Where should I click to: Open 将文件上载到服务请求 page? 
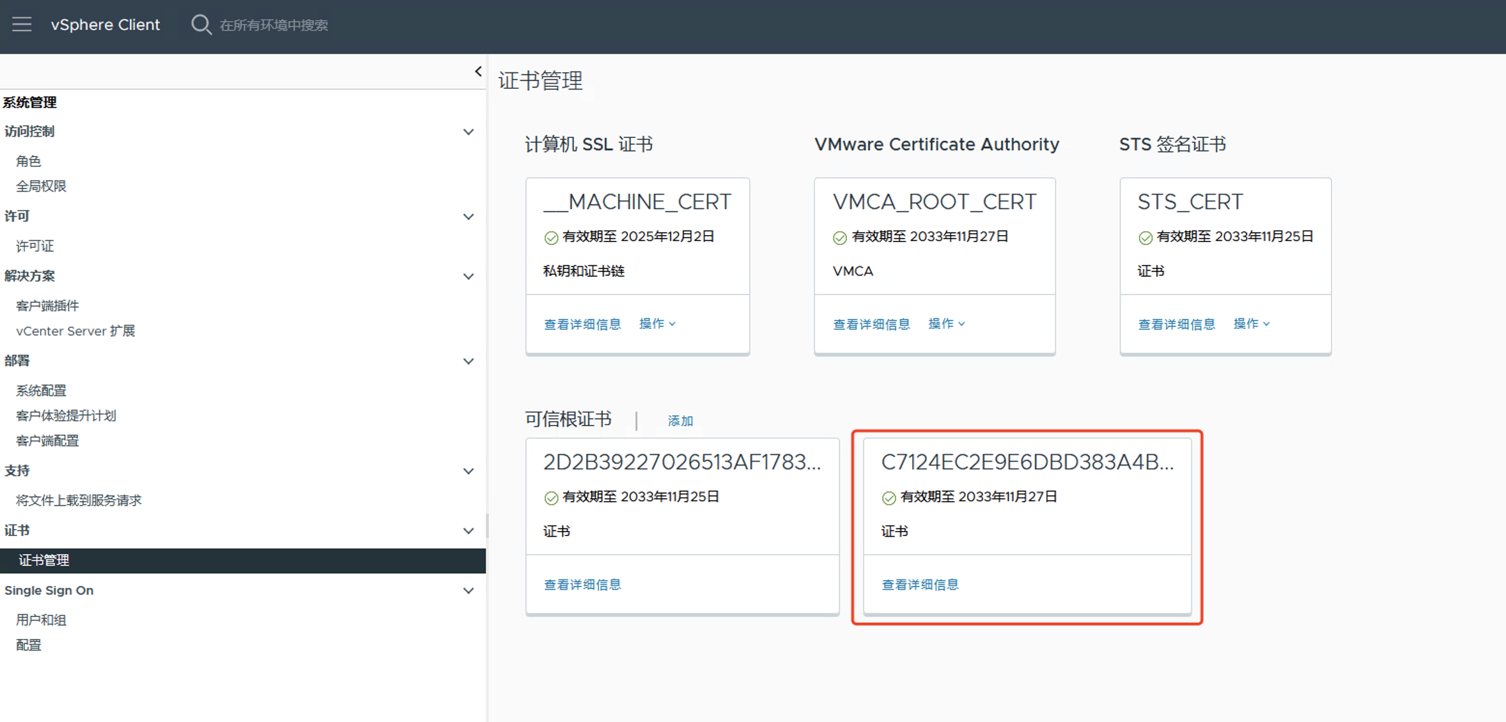click(x=79, y=500)
